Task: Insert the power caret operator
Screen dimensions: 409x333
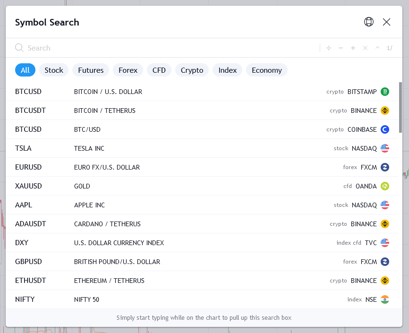Action: tap(377, 48)
